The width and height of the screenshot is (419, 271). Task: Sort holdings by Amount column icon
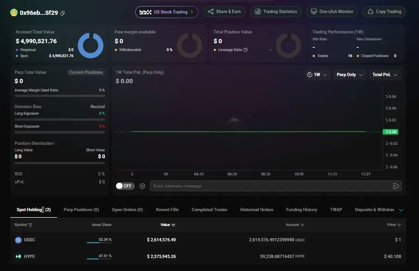pyautogui.click(x=302, y=225)
